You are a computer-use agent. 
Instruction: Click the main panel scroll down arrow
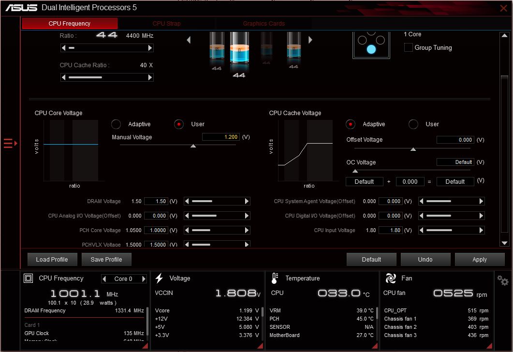(504, 243)
